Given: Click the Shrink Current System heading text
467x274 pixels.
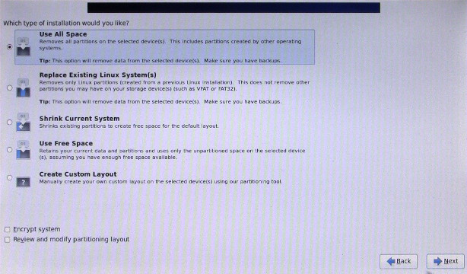Looking at the screenshot, I should point(80,119).
